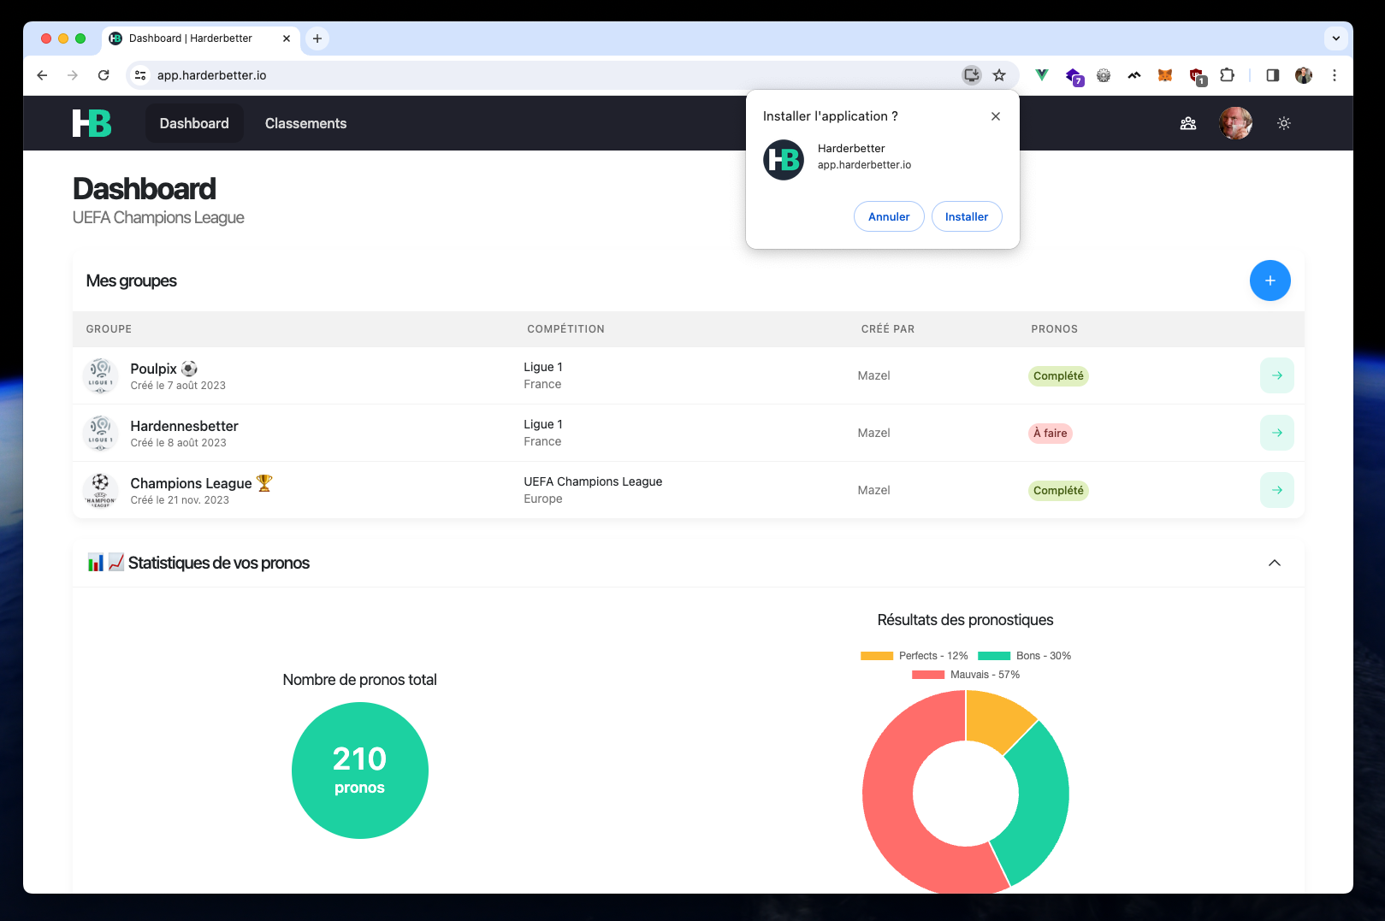Viewport: 1385px width, 921px height.
Task: Open the Poulpix group via its green arrow
Action: pyautogui.click(x=1276, y=375)
